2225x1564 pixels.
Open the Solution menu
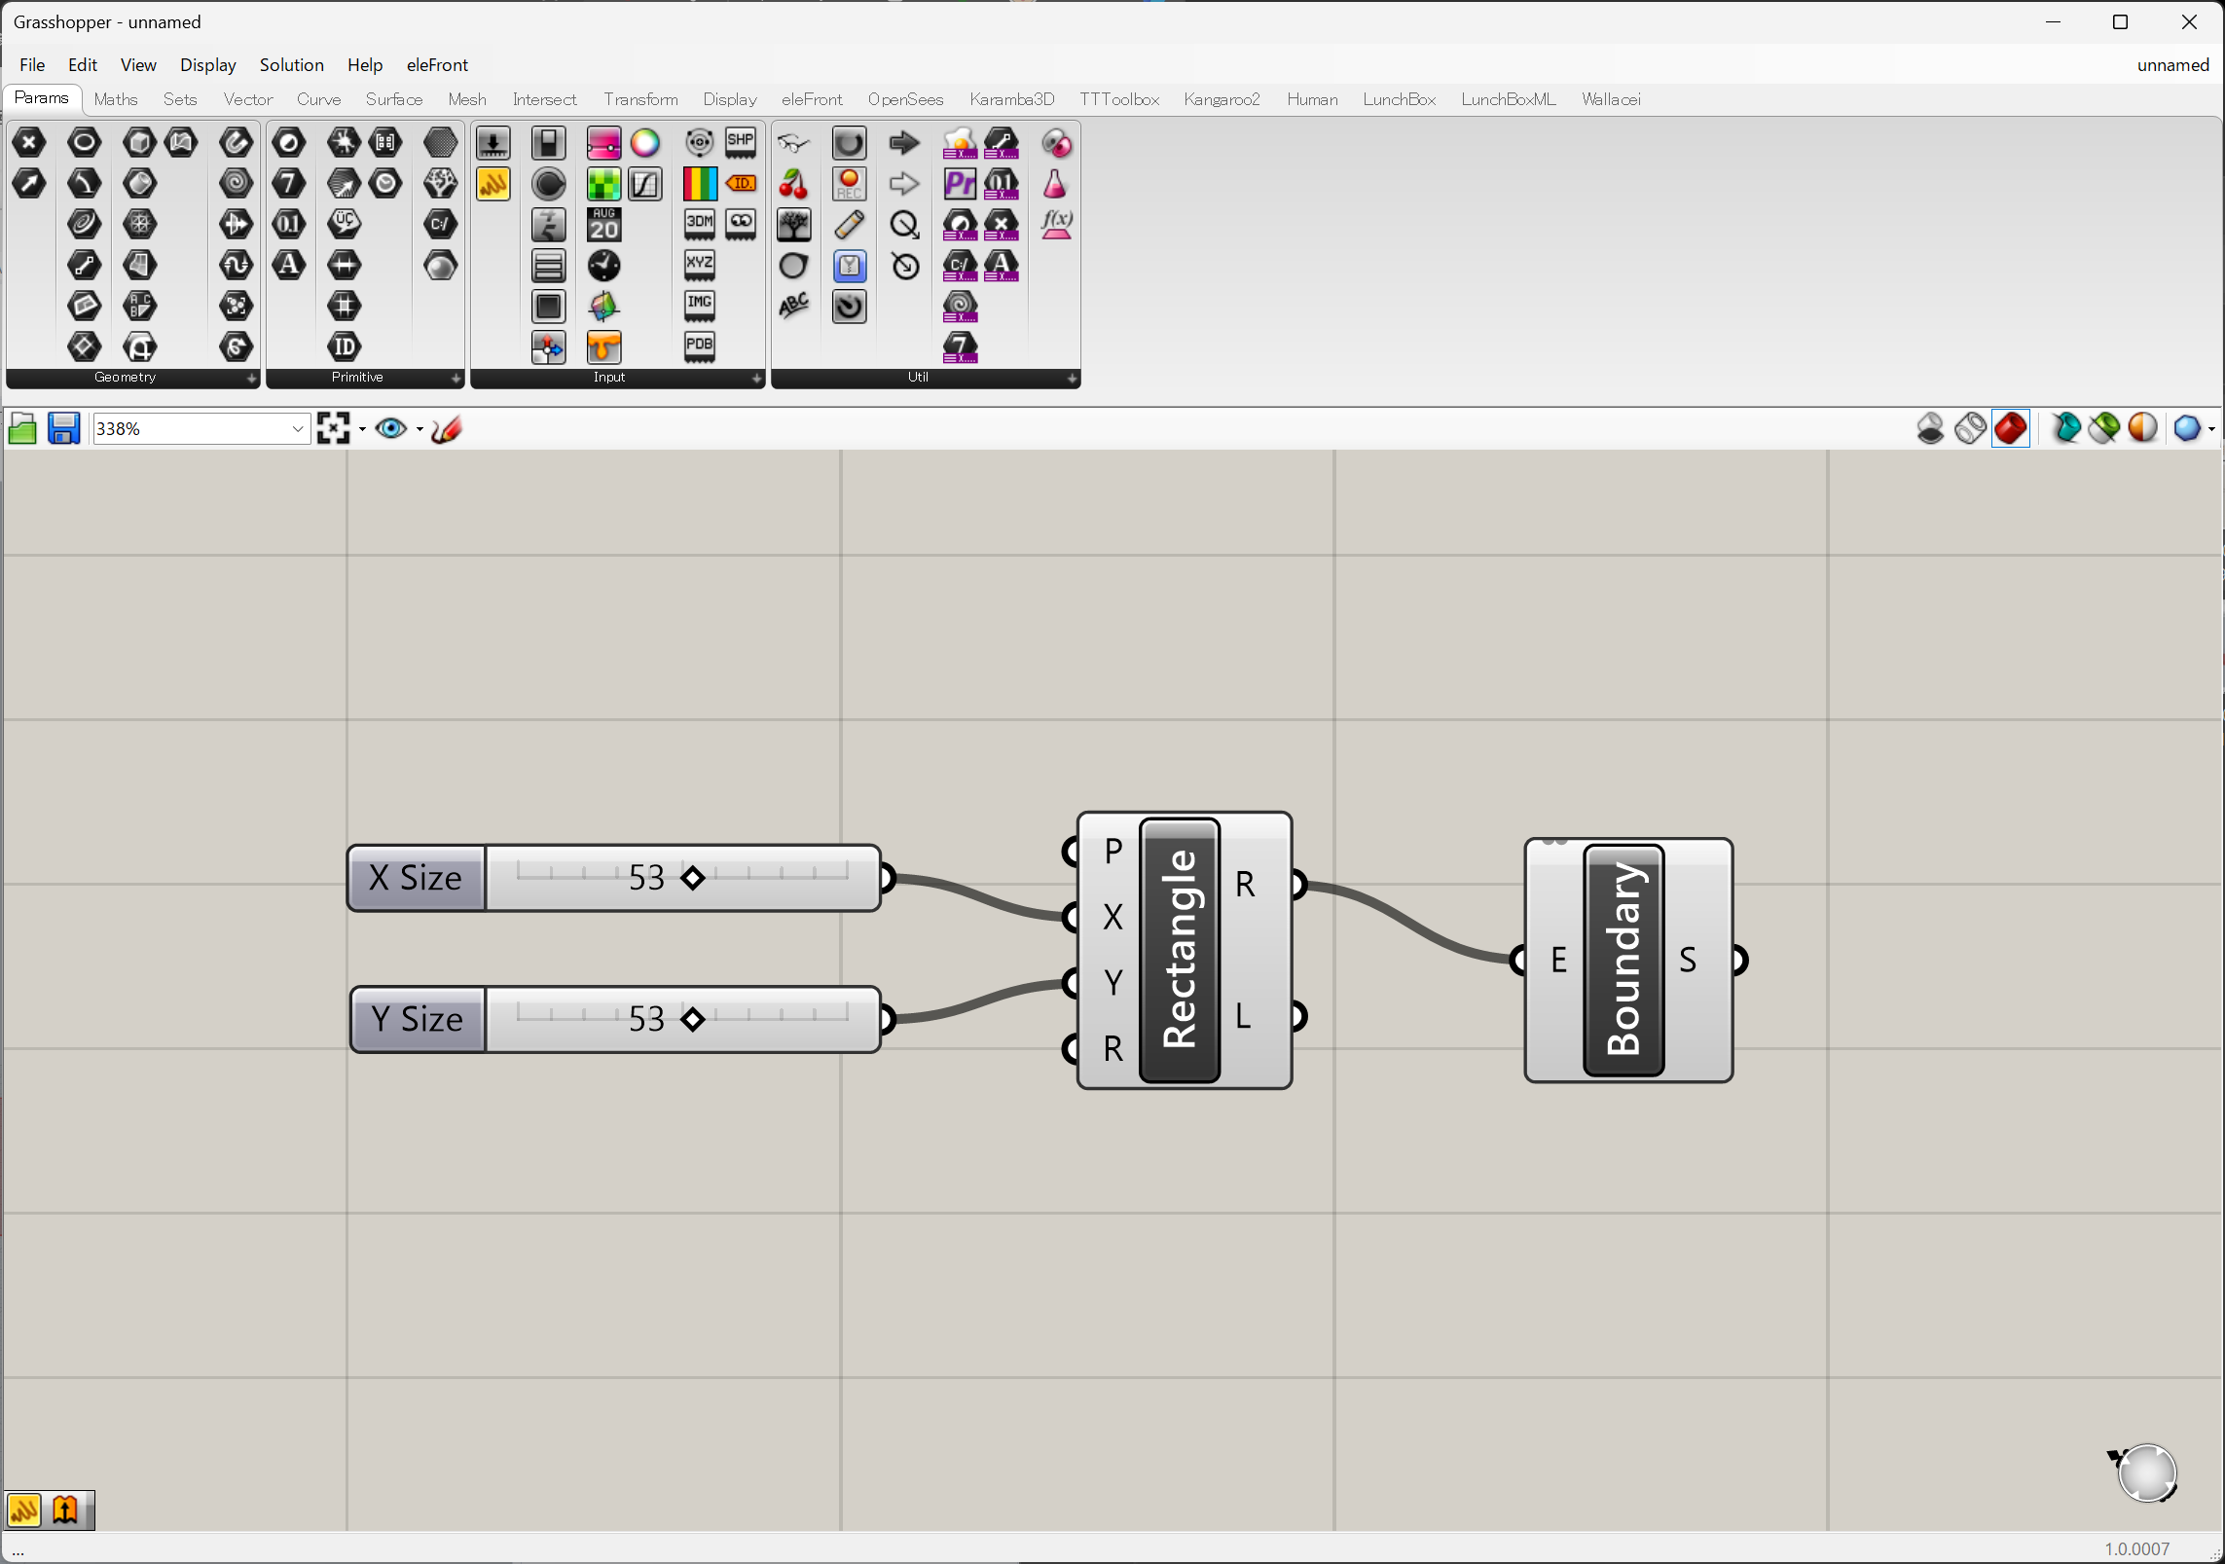(291, 65)
